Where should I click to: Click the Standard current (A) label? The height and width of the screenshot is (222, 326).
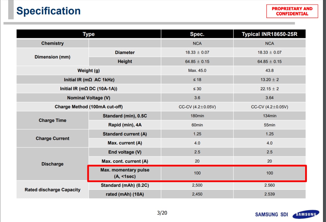click(x=125, y=134)
